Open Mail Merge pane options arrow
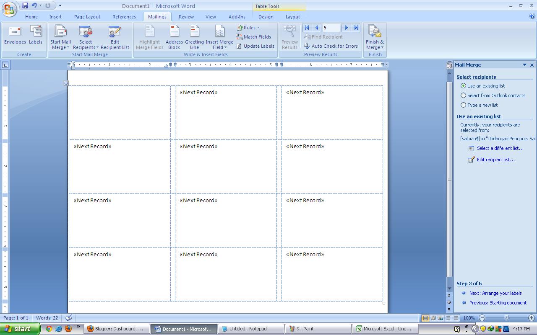 524,65
